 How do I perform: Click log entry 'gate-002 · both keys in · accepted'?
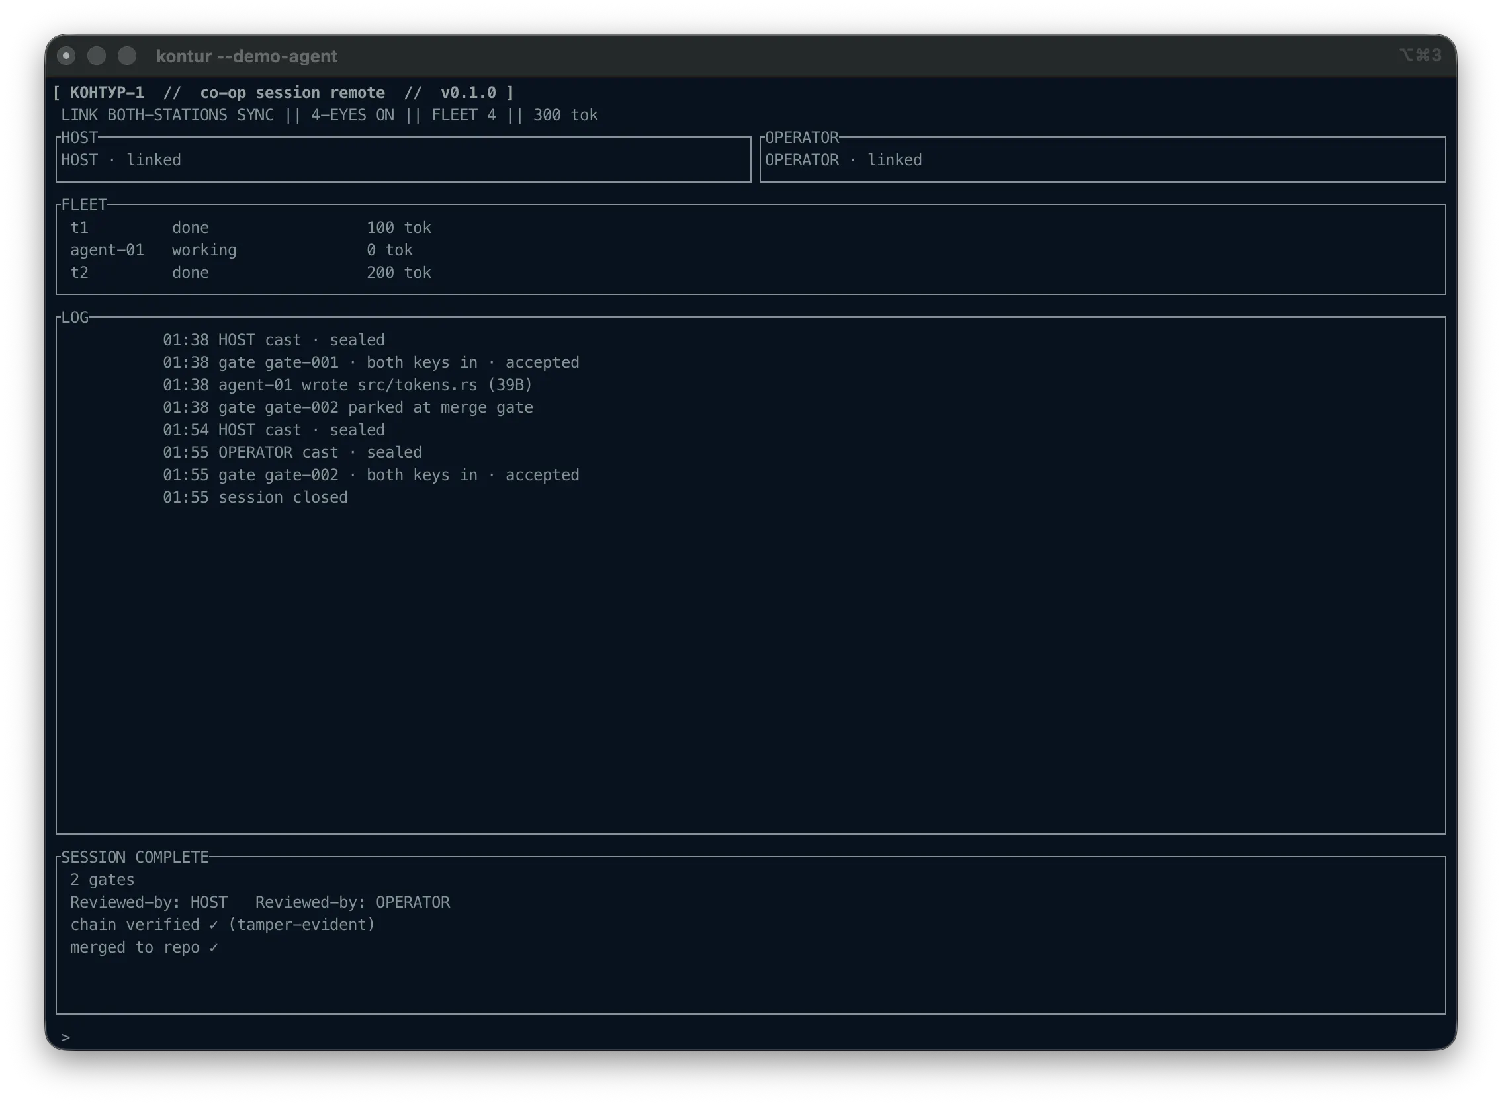(371, 475)
